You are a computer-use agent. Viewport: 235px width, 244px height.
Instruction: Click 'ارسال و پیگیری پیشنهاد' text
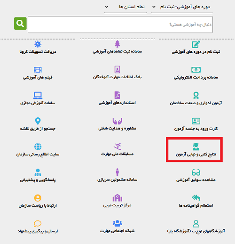pyautogui.click(x=38, y=231)
